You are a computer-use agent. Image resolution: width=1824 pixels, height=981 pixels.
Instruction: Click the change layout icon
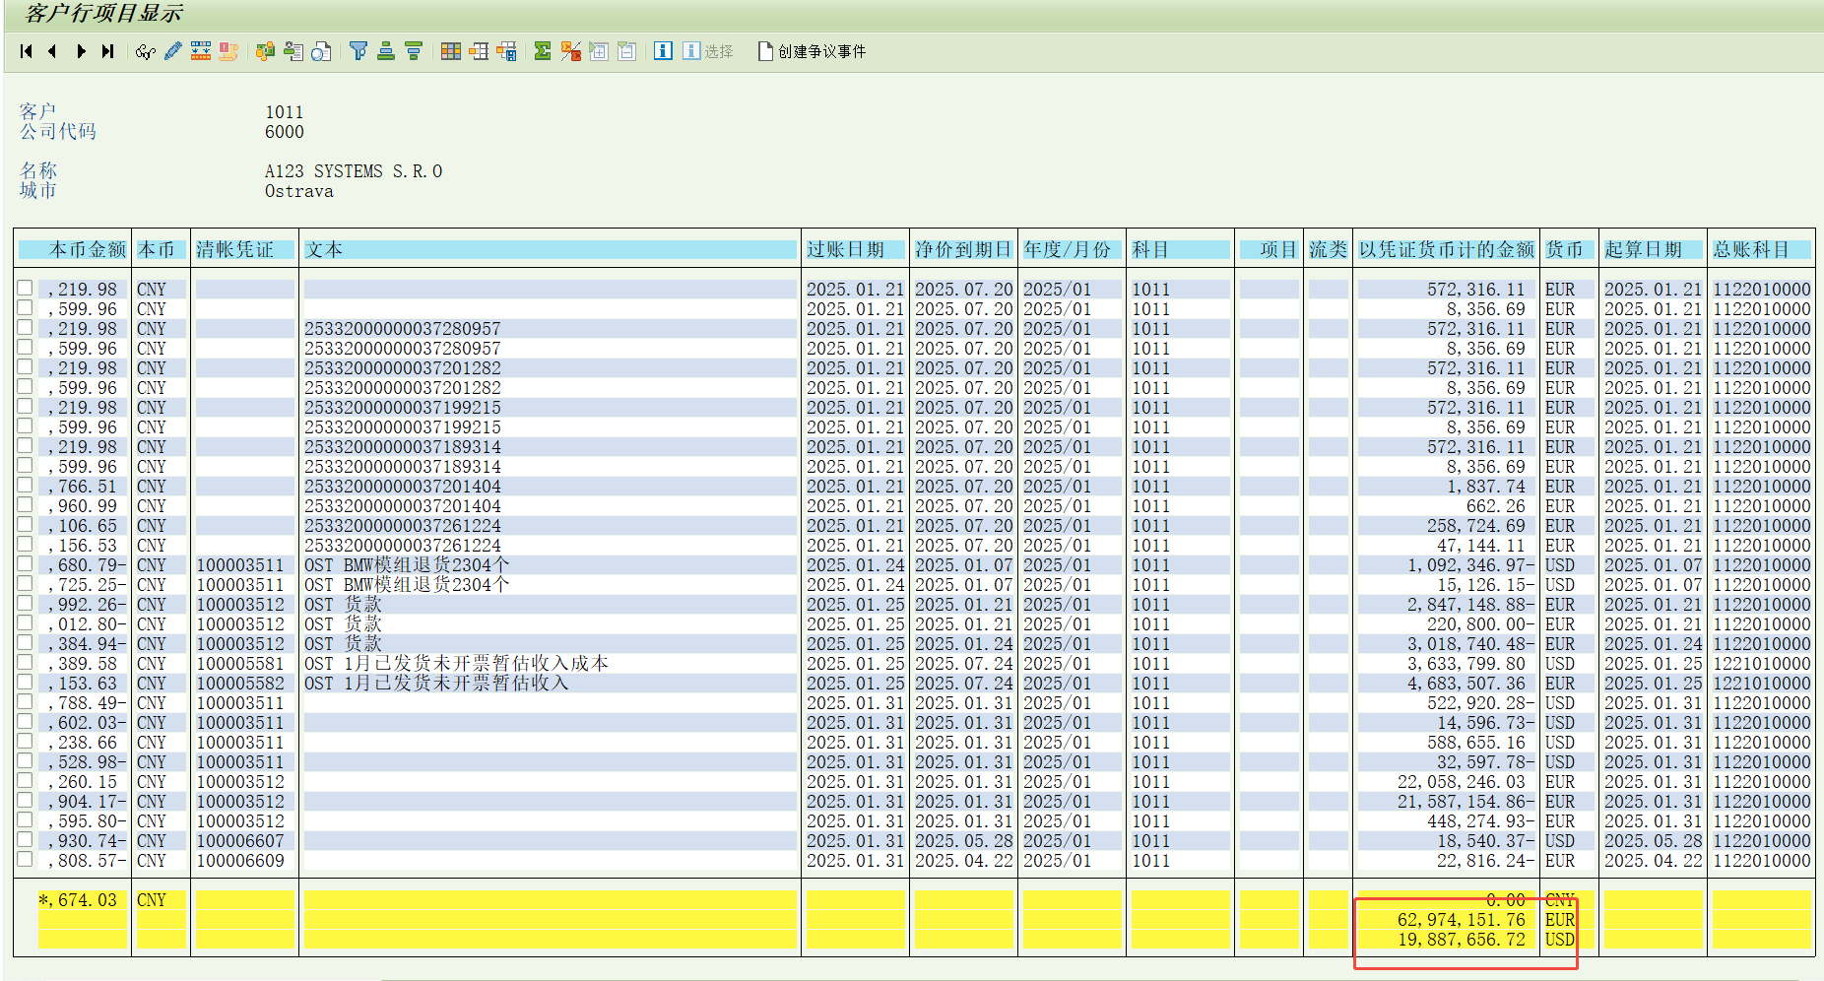[479, 51]
